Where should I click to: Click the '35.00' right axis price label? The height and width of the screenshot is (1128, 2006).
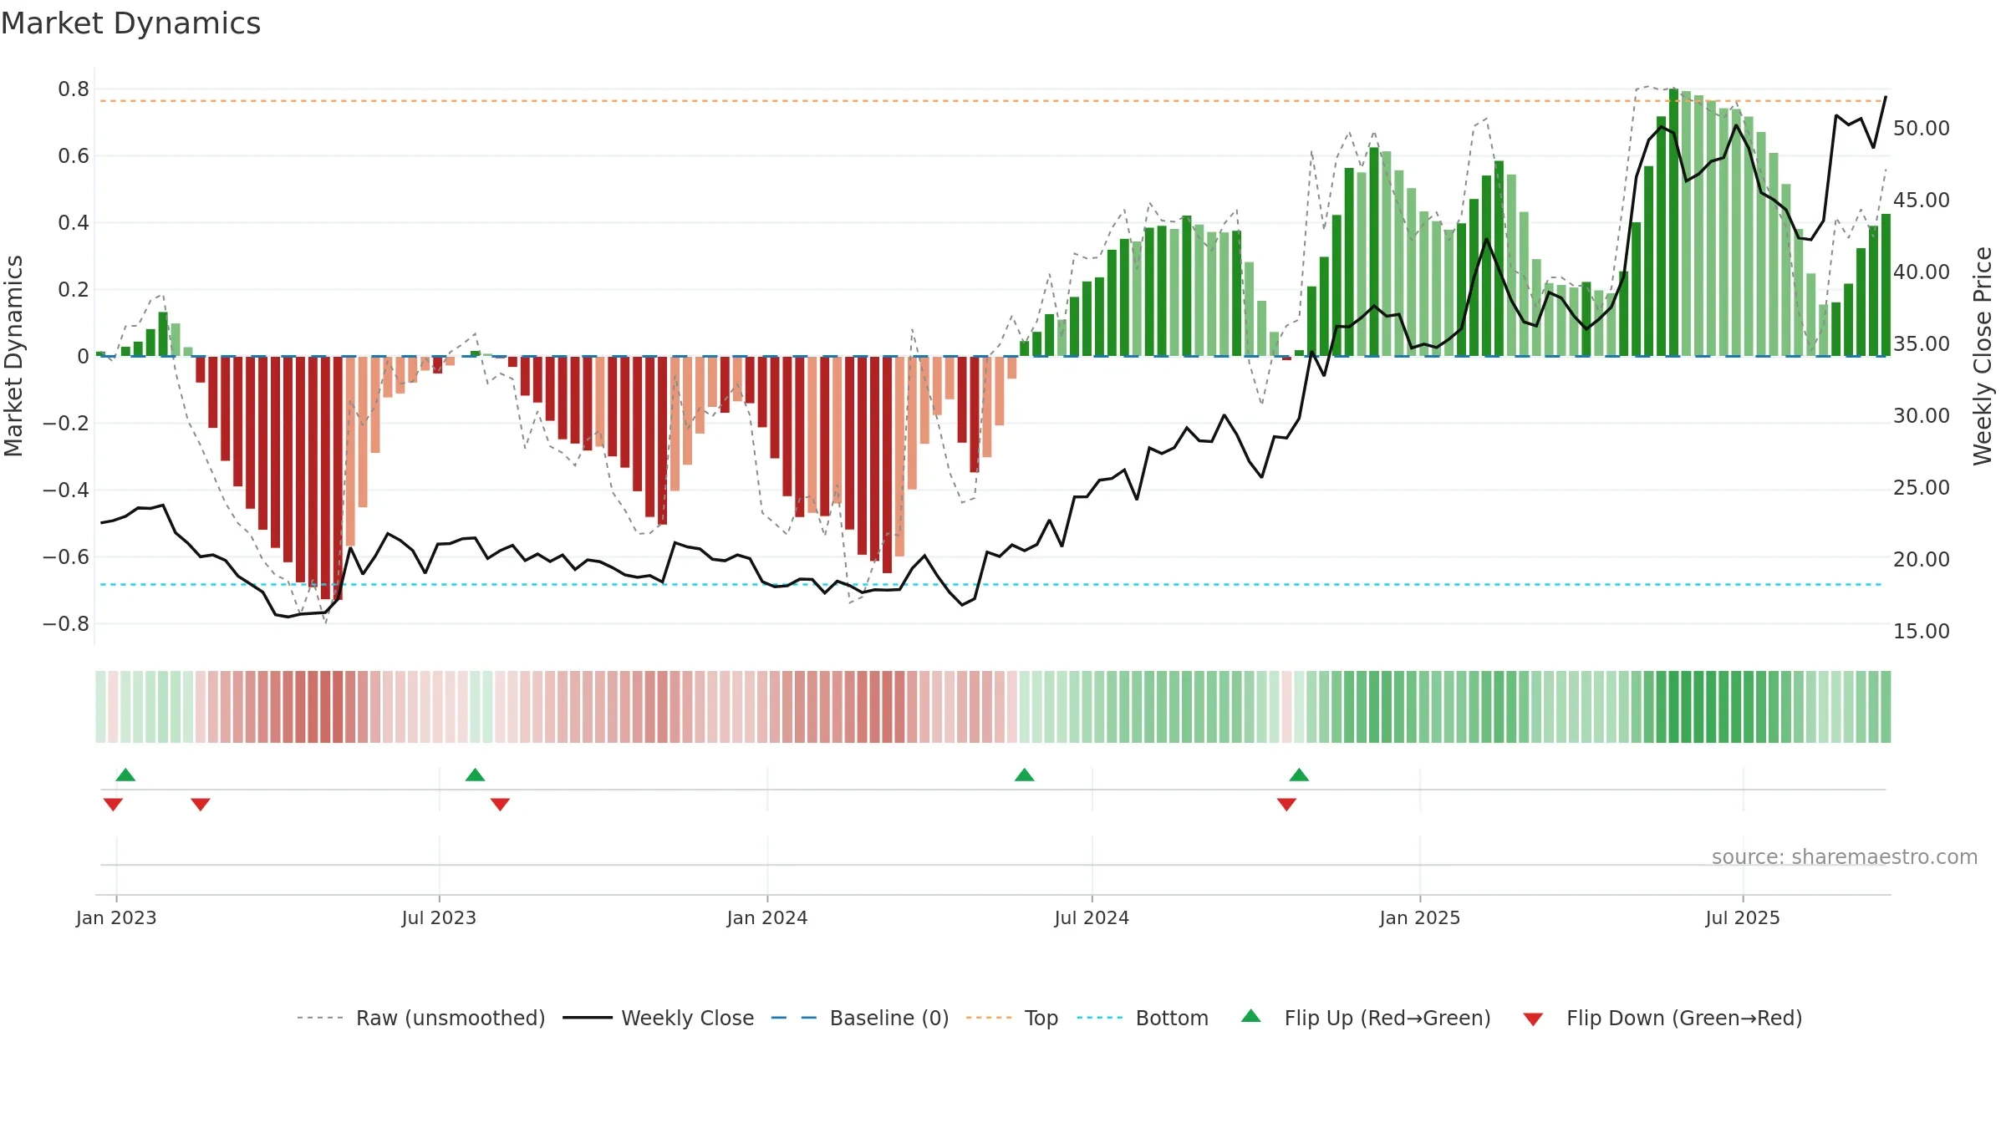[x=1922, y=344]
